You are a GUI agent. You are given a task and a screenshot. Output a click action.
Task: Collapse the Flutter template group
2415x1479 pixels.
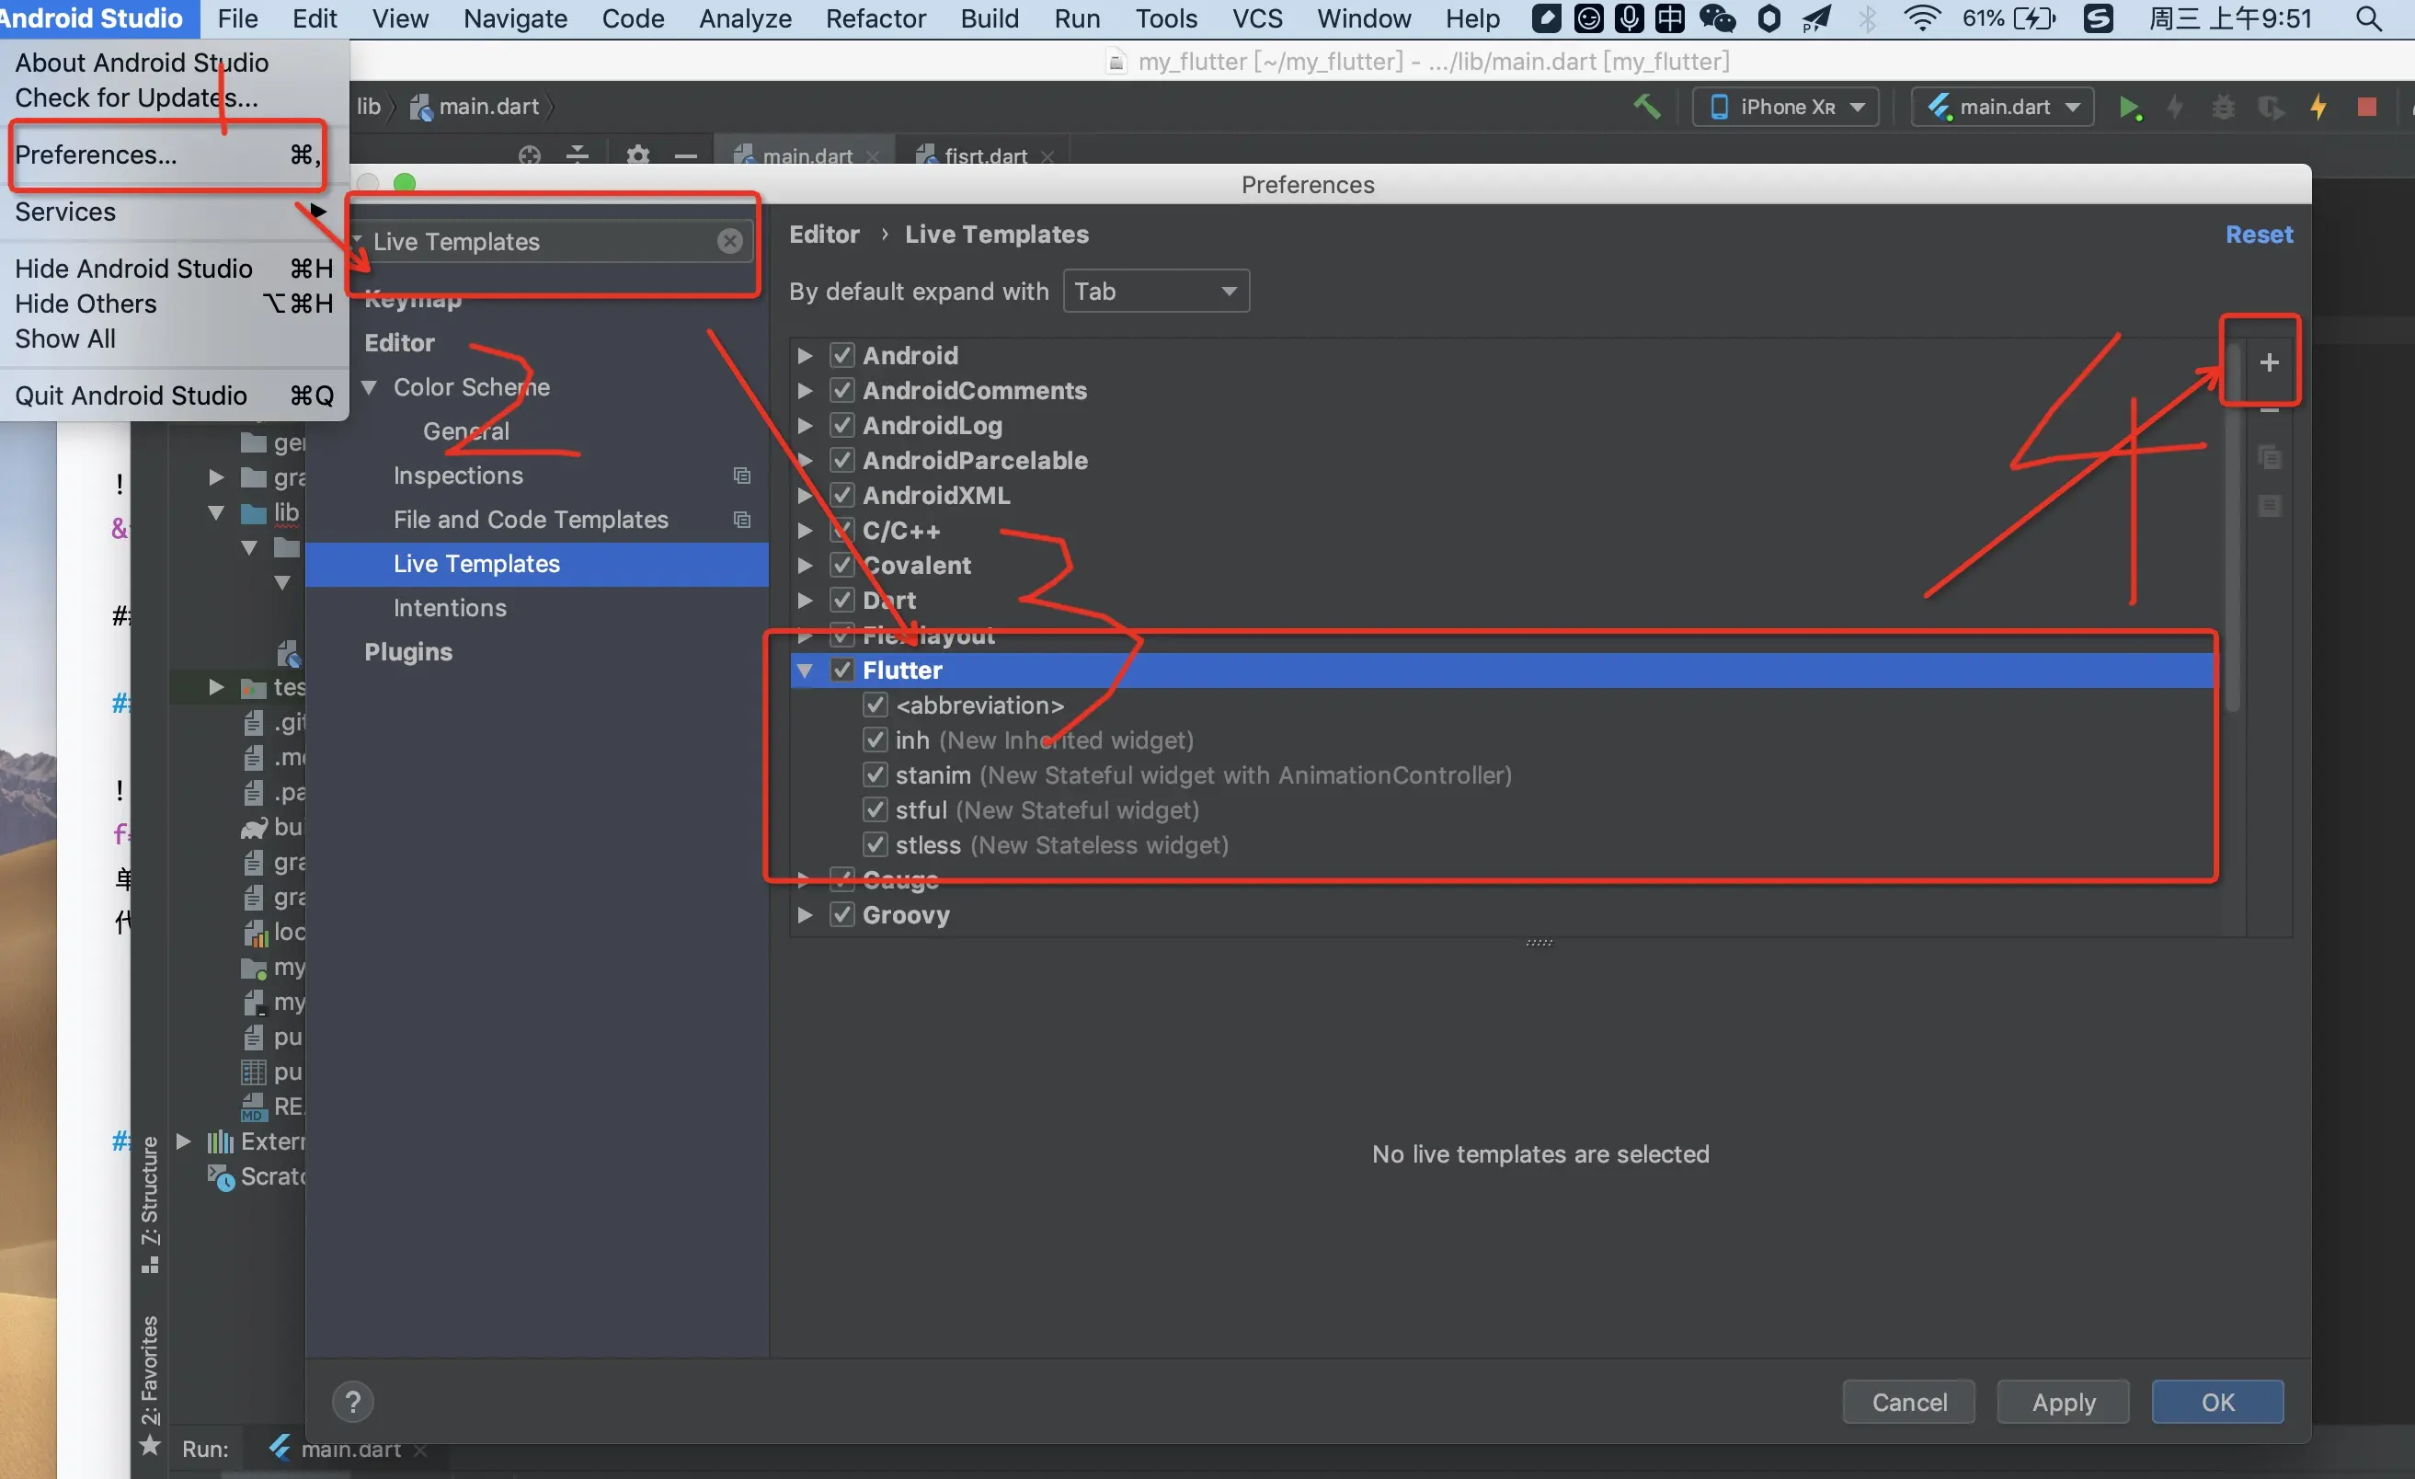click(x=805, y=671)
